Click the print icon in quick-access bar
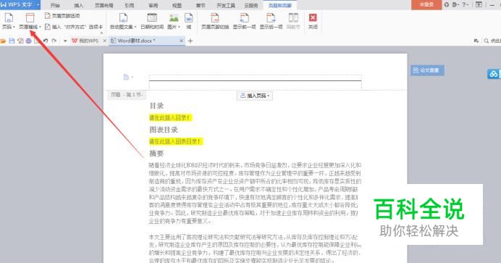 28,41
